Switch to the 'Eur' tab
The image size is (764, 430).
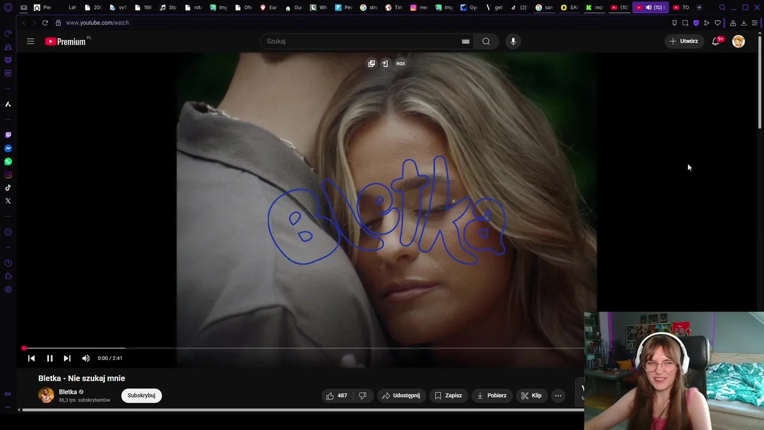(268, 8)
